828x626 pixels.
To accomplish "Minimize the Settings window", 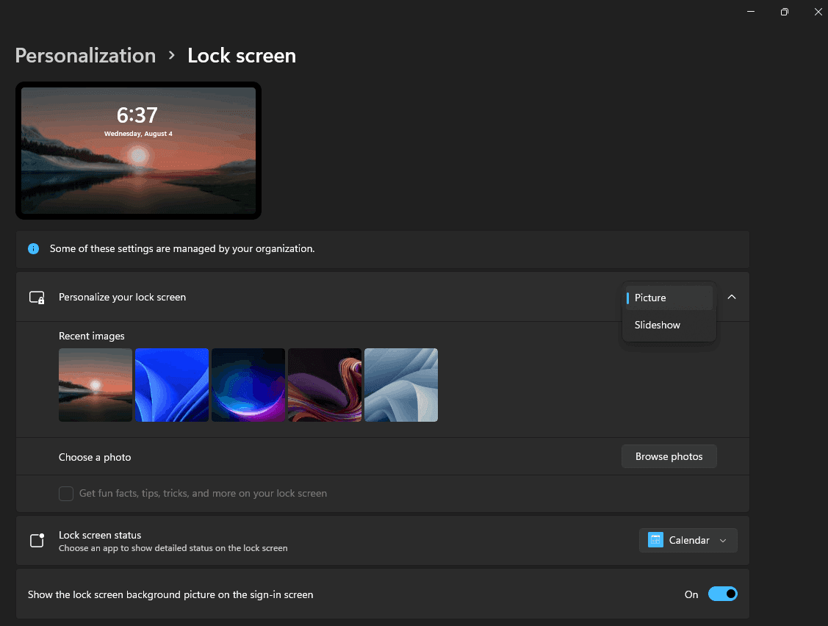I will click(750, 12).
